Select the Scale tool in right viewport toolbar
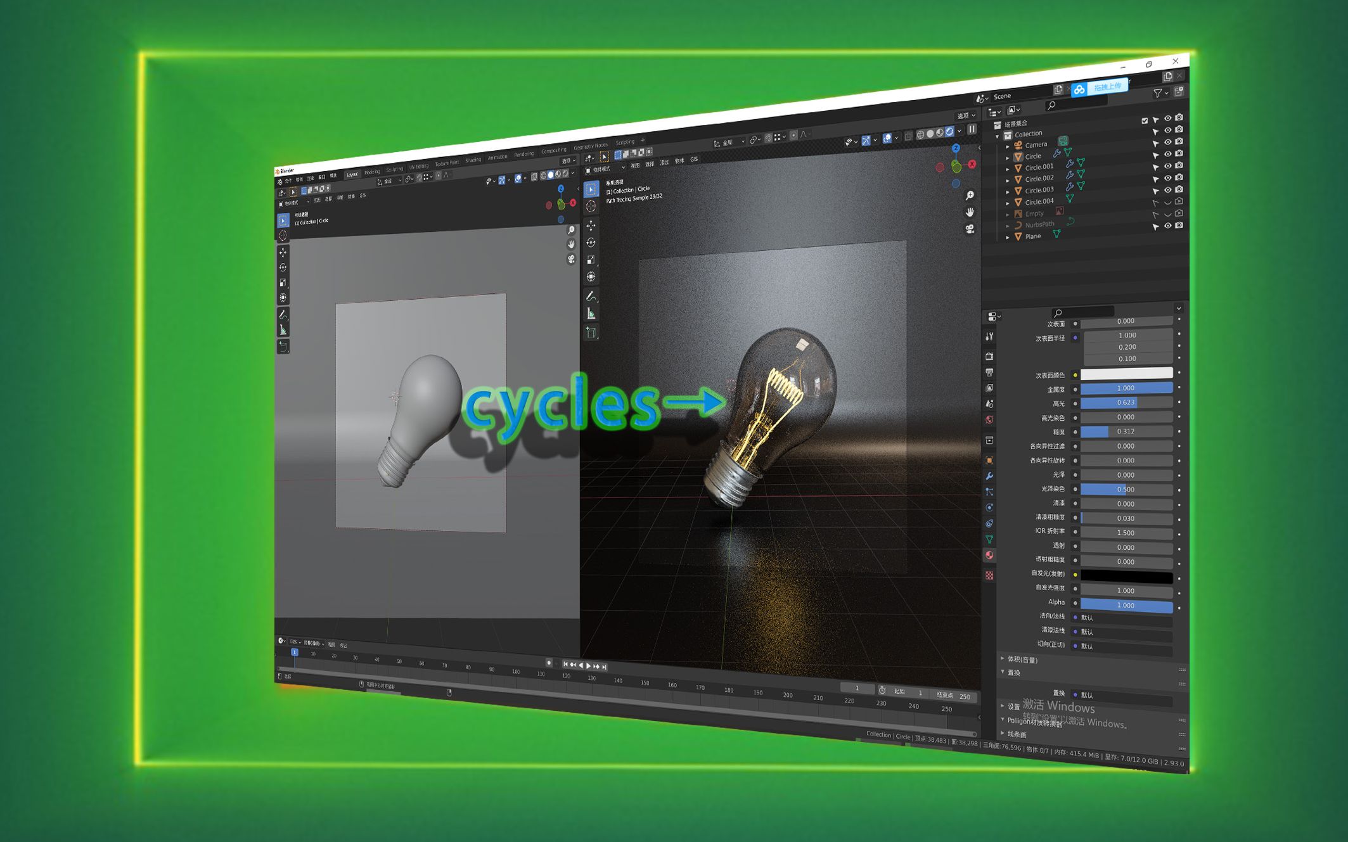 [591, 260]
